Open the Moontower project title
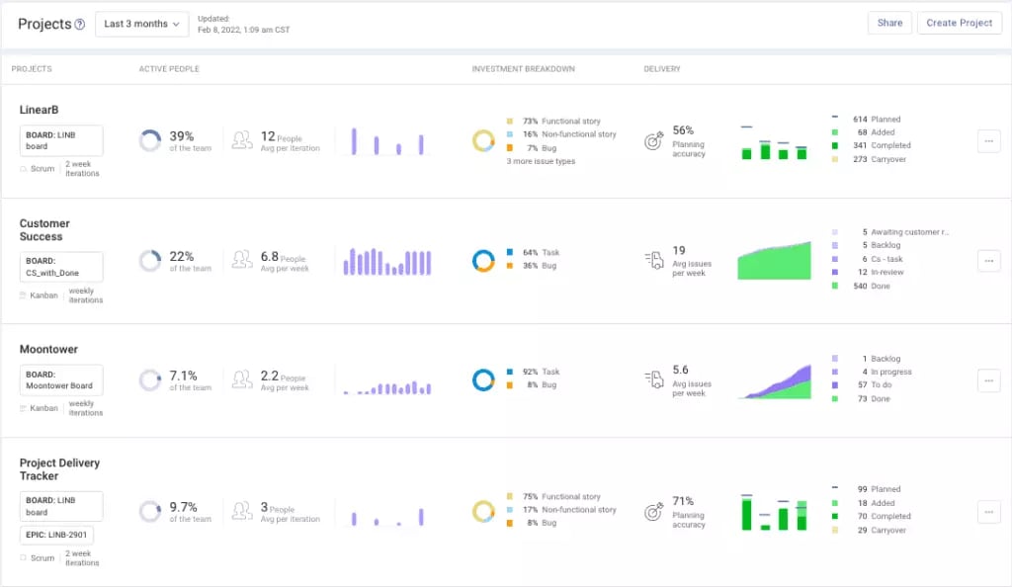The height and width of the screenshot is (587, 1012). [48, 349]
